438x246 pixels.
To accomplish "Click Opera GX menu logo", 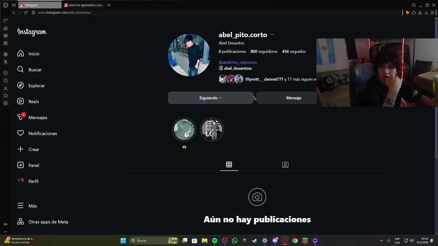I will (5, 5).
